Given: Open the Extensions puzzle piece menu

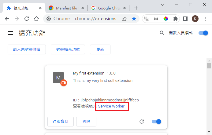Looking at the screenshot, I should point(175,19).
